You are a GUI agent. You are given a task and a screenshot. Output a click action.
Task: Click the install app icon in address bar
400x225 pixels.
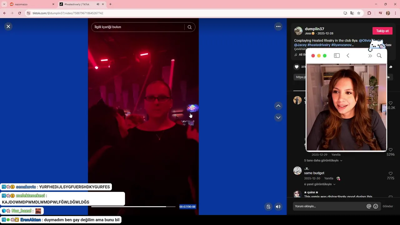click(x=345, y=13)
